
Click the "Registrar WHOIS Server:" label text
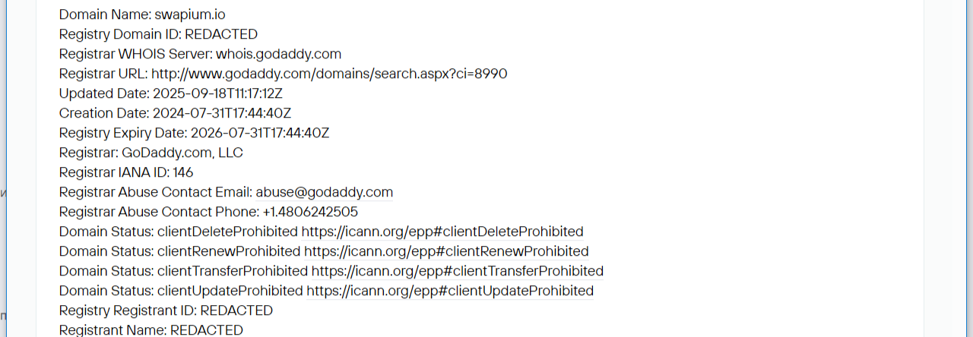(x=135, y=54)
